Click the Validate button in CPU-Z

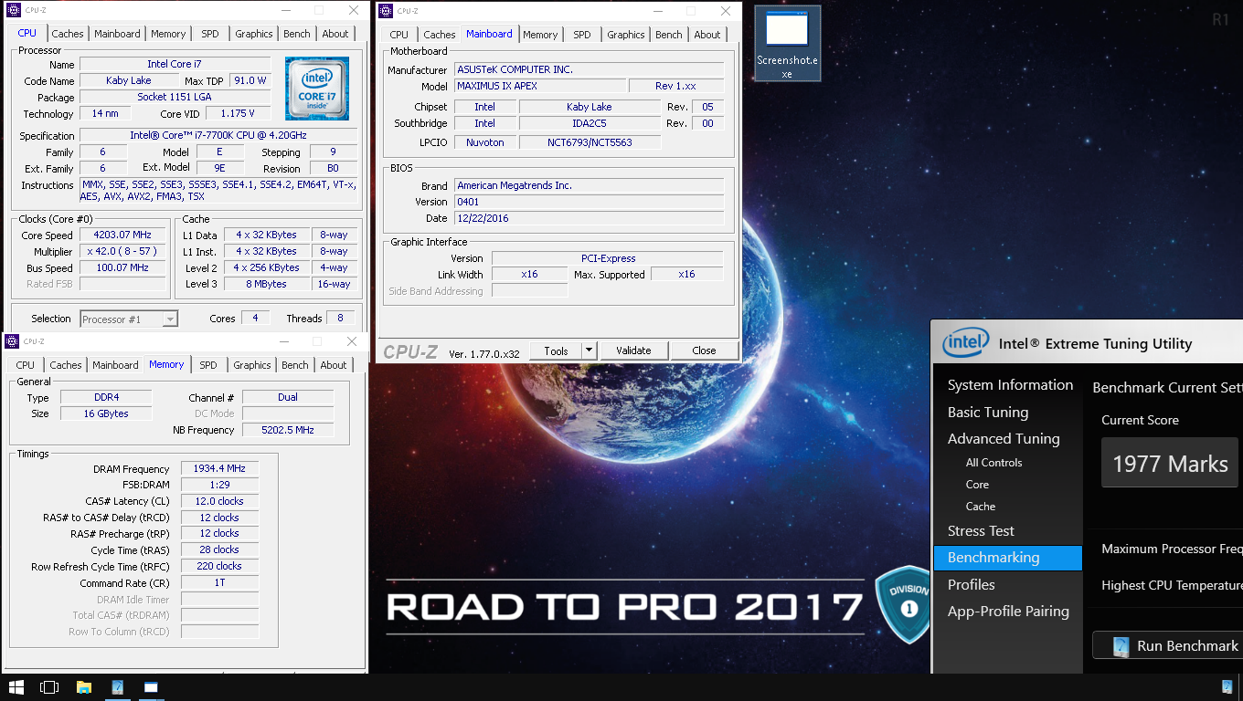pyautogui.click(x=633, y=350)
